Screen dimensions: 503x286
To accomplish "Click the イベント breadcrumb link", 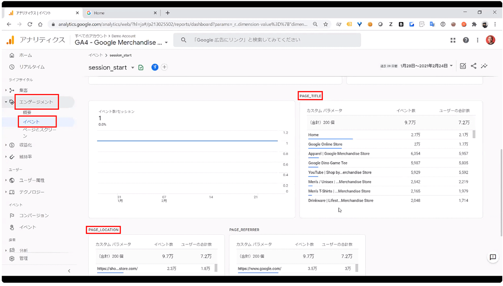I will [96, 55].
